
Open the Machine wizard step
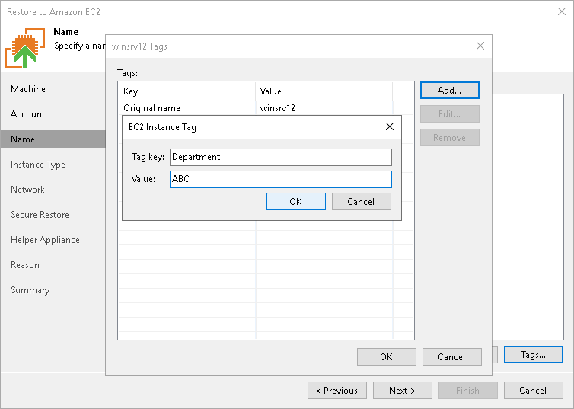(28, 89)
